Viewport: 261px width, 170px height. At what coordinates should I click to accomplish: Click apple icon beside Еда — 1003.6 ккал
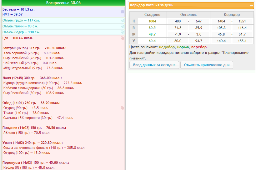pyautogui.click(x=123, y=38)
